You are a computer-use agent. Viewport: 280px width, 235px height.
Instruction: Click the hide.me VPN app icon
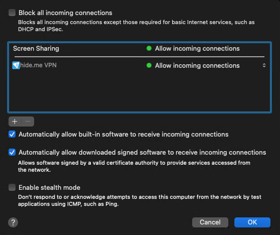pyautogui.click(x=16, y=65)
